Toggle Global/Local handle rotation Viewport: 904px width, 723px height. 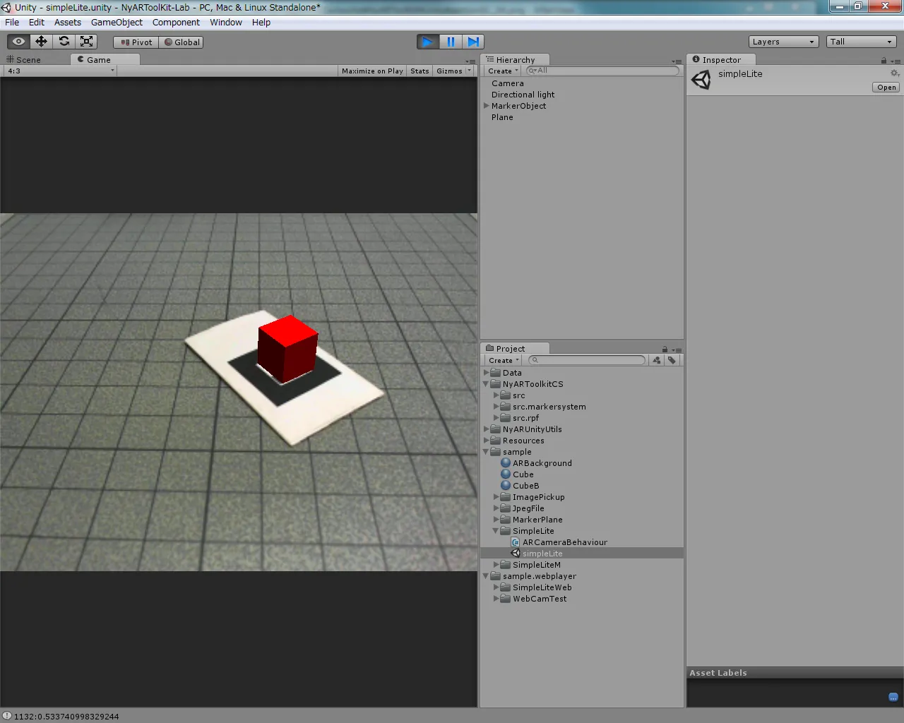[182, 42]
